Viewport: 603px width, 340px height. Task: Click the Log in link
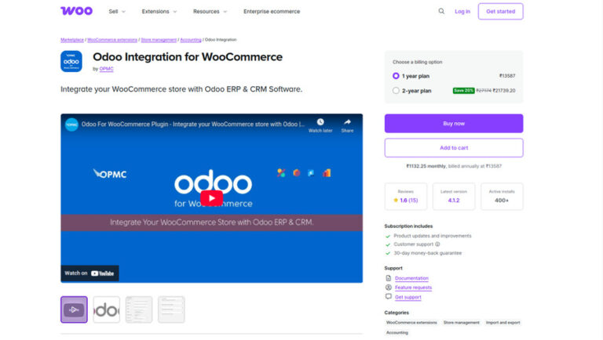tap(462, 12)
